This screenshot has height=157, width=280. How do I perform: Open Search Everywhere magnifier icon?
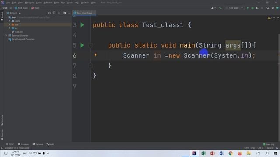(268, 8)
